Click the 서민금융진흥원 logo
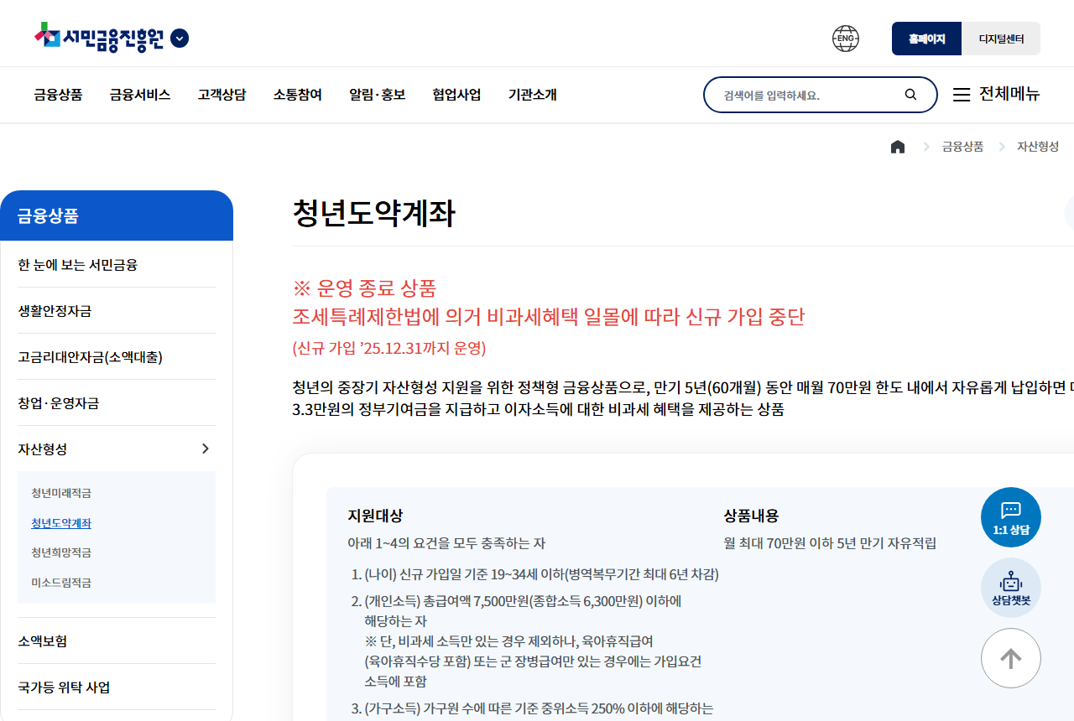 pos(99,38)
